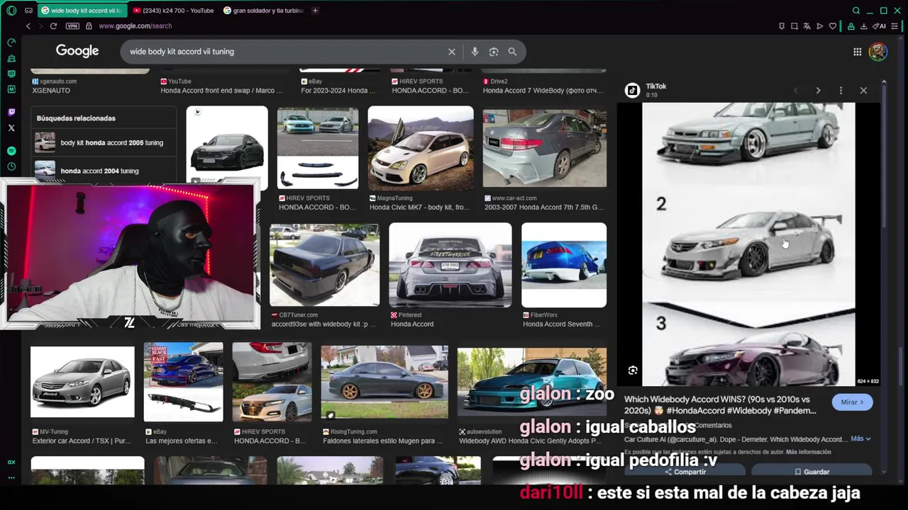
Task: Go back to previous page
Action: point(28,26)
